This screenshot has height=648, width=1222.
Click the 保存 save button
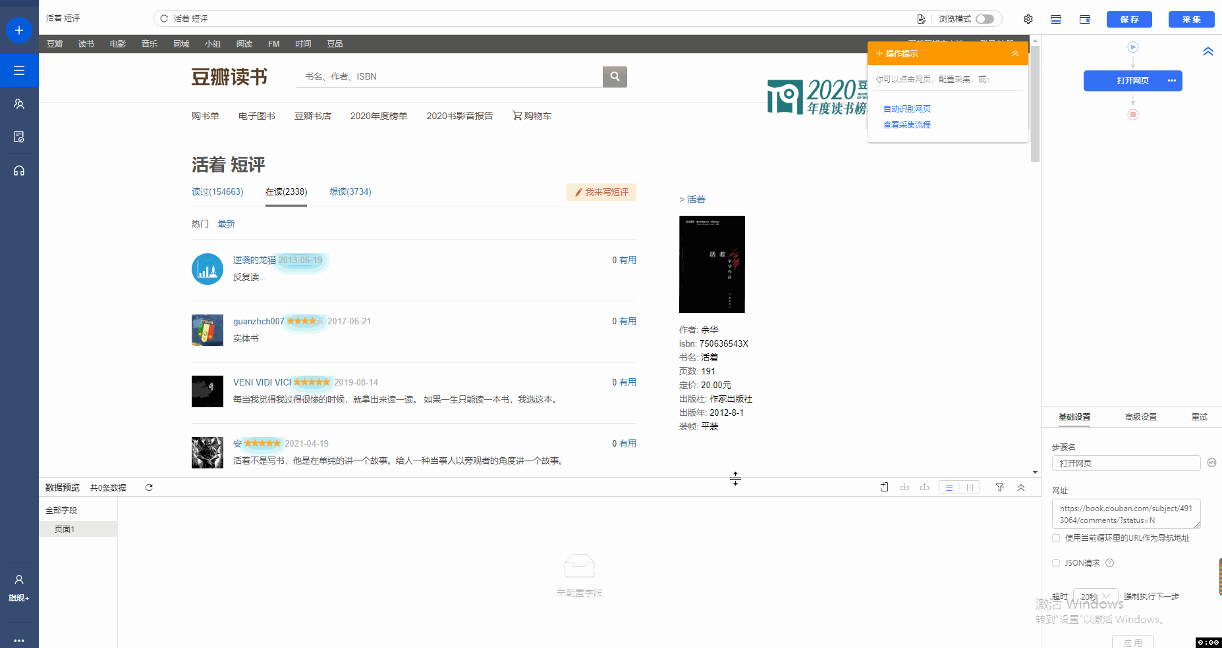click(x=1129, y=20)
